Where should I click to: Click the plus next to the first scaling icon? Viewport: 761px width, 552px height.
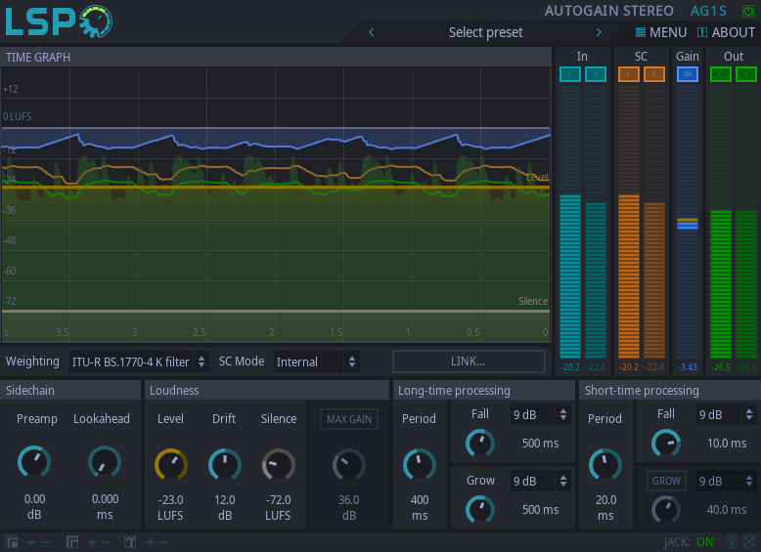click(x=31, y=542)
